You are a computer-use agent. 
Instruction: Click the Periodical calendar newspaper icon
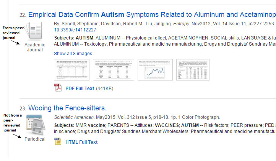(36, 125)
